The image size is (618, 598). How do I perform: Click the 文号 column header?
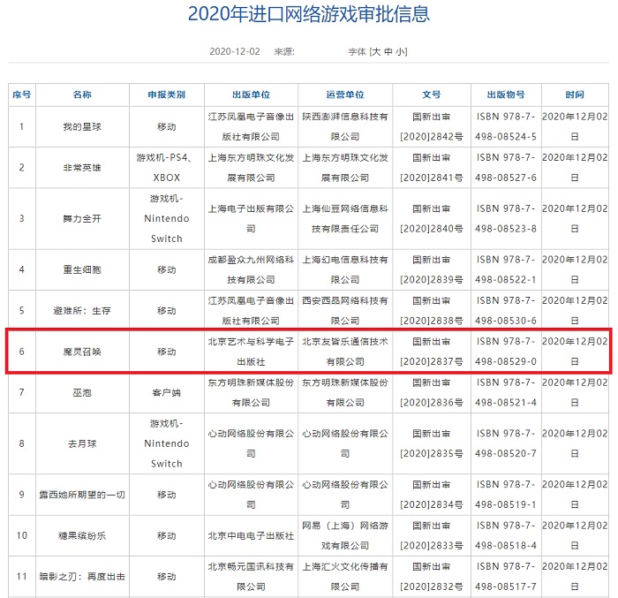coord(431,95)
